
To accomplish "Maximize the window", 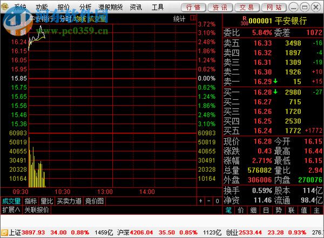I will tap(305, 8).
